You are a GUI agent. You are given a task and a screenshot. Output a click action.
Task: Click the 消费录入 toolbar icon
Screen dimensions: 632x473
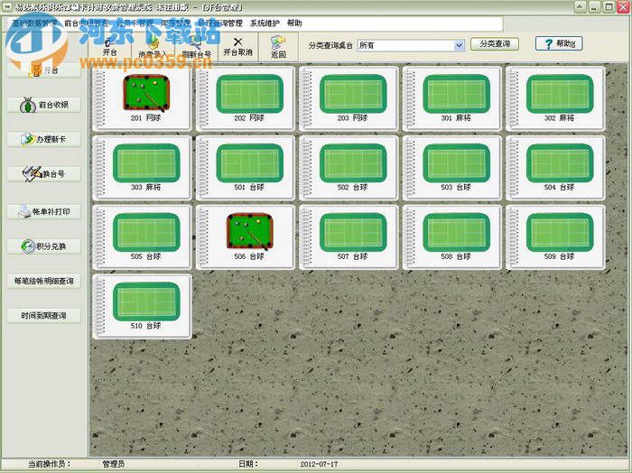[153, 47]
